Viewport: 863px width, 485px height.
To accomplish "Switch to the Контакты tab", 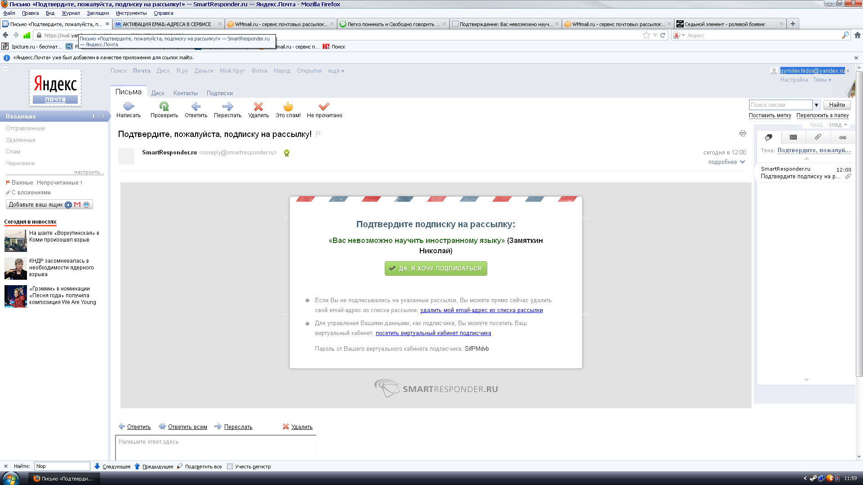I will (185, 93).
